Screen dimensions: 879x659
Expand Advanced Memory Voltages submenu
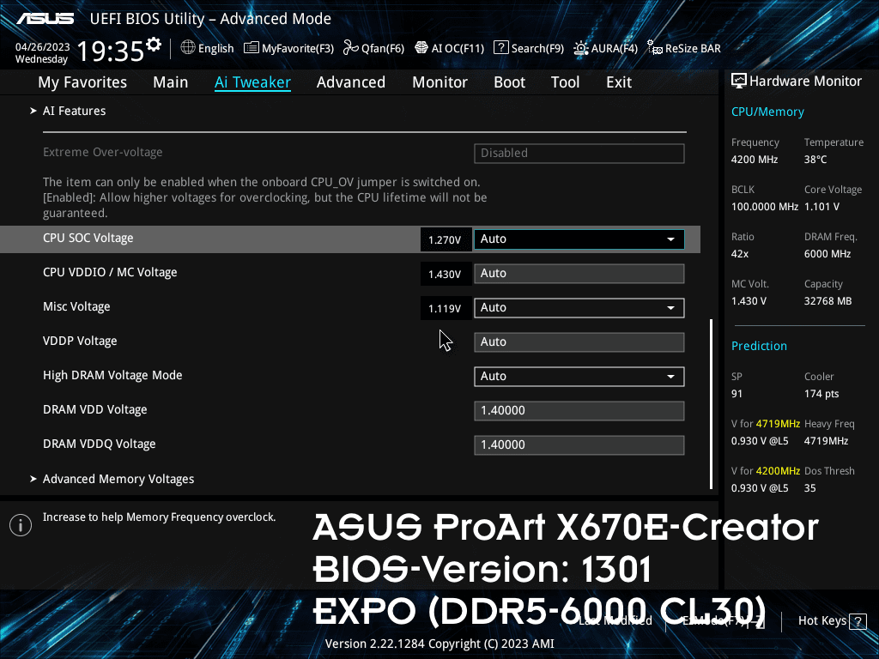[118, 479]
